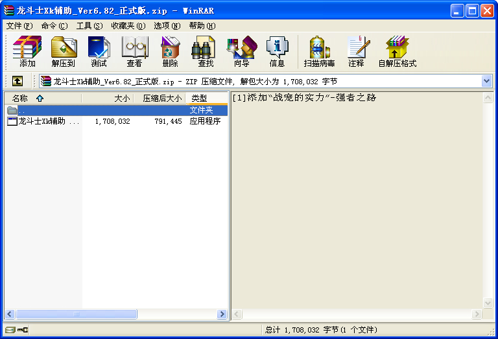Launch the 向导 (Wizard) icon
Image resolution: width=498 pixels, height=339 pixels.
(242, 51)
